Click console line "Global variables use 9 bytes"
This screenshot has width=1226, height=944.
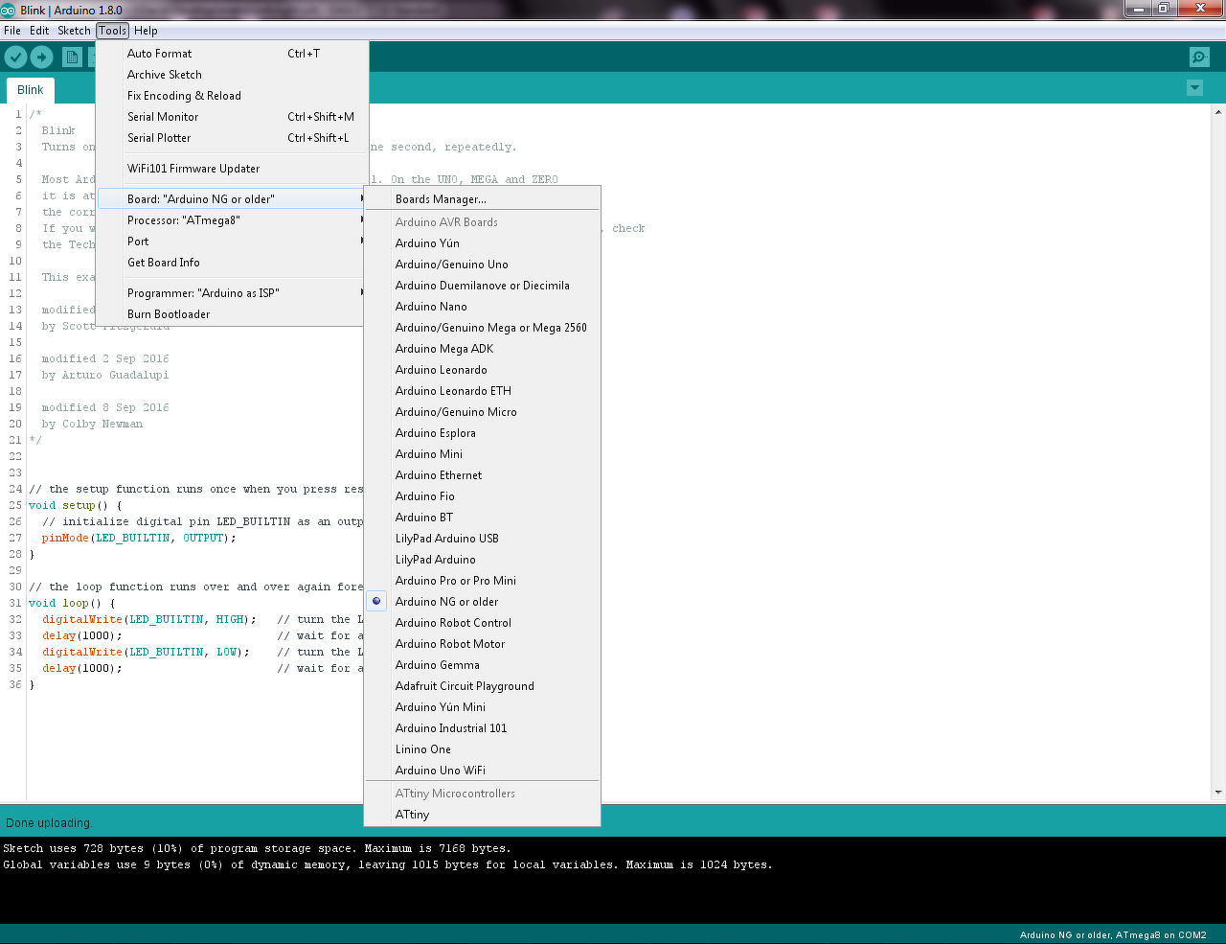[388, 864]
